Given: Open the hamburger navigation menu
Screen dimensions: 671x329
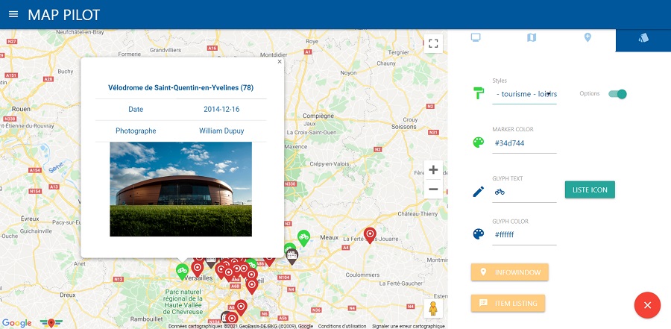Looking at the screenshot, I should (13, 14).
